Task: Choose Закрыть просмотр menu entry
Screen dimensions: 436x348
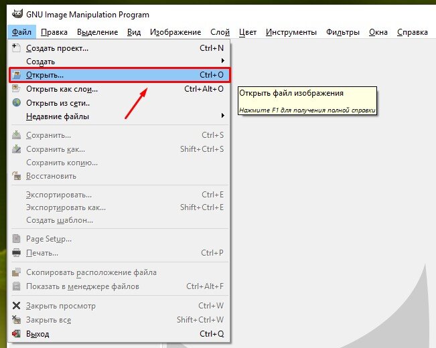Action: pos(119,306)
